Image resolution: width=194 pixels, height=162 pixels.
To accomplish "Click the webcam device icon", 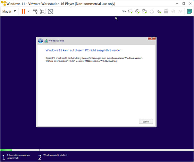I will coord(173,12).
